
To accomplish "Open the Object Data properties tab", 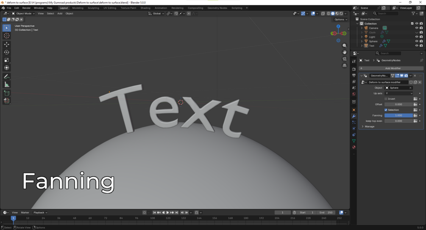I will pos(354,141).
